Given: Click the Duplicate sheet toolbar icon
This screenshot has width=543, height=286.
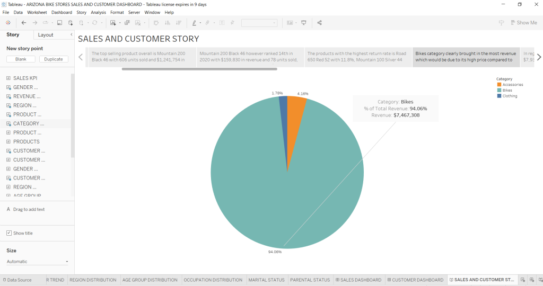Looking at the screenshot, I should coord(127,23).
